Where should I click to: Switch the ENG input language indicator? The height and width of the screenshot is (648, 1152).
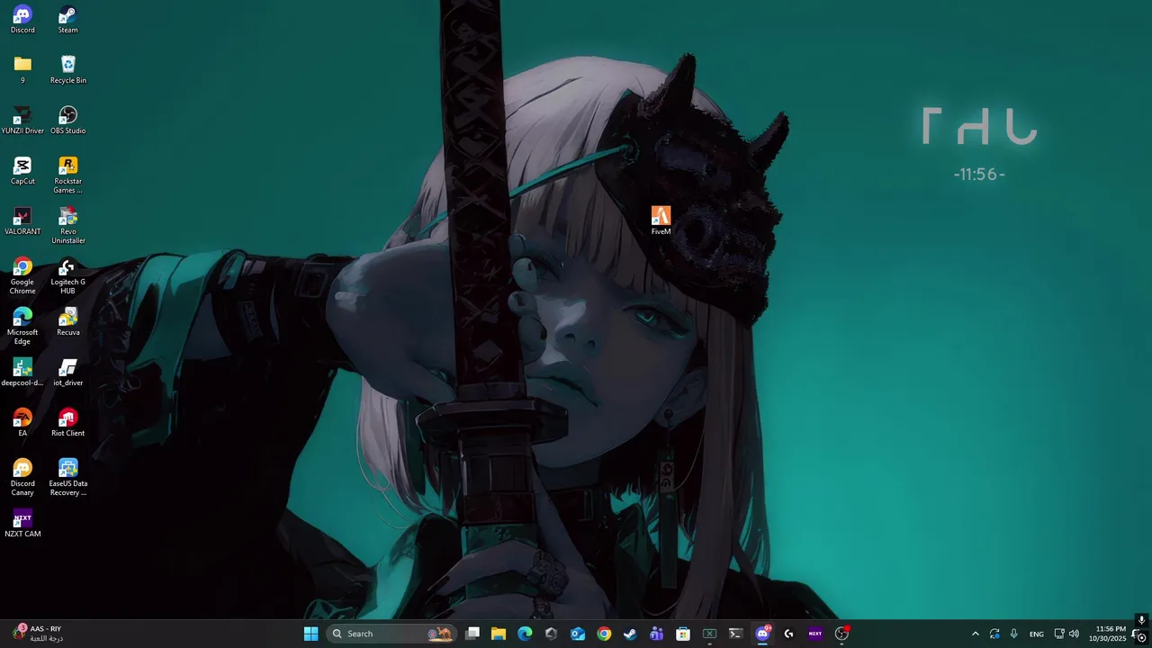coord(1037,634)
